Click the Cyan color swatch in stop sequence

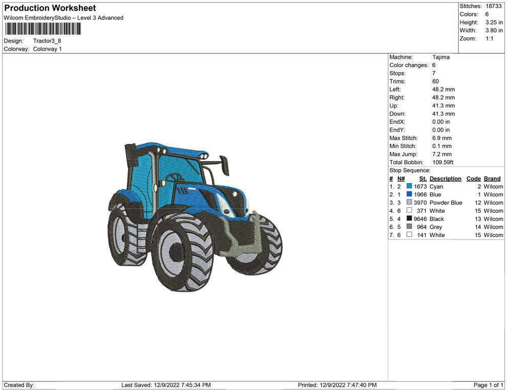(x=409, y=187)
